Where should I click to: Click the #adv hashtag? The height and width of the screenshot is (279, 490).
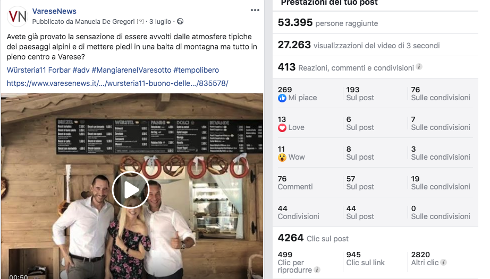(x=81, y=70)
